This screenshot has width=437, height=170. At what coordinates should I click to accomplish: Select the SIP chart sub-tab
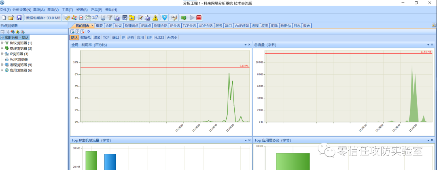click(149, 37)
